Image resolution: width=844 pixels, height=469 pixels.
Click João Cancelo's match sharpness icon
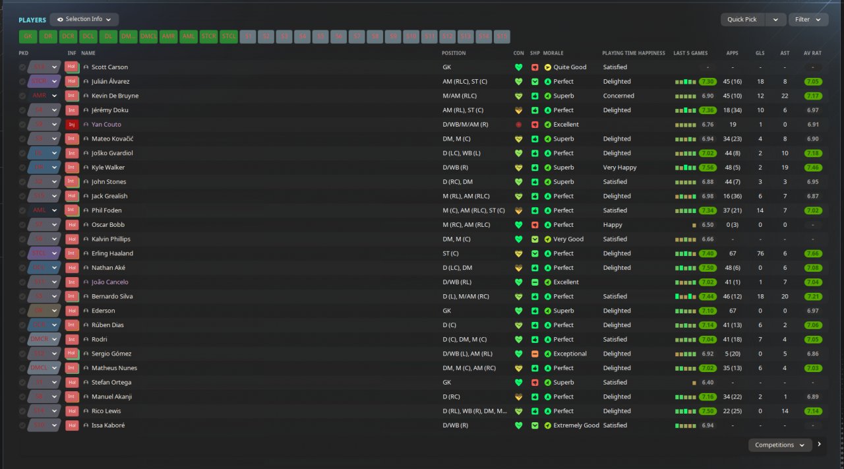535,282
